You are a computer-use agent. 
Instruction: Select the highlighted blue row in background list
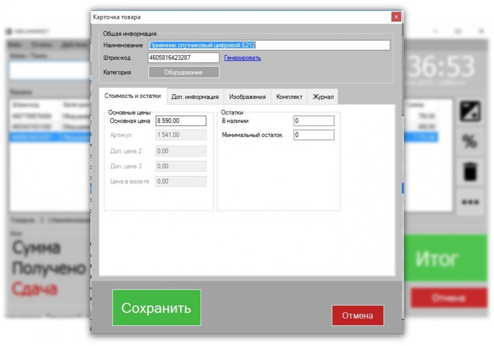click(x=50, y=137)
